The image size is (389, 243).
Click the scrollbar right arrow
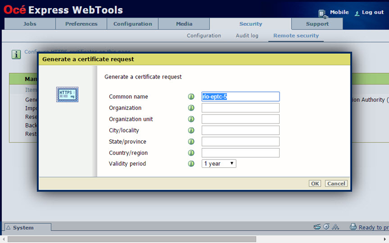385,239
